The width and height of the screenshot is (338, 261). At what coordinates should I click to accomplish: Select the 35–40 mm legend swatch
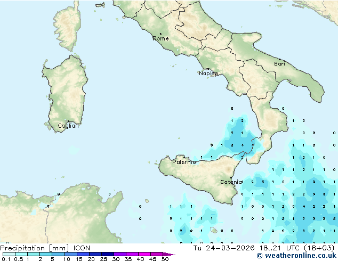pos(132,254)
